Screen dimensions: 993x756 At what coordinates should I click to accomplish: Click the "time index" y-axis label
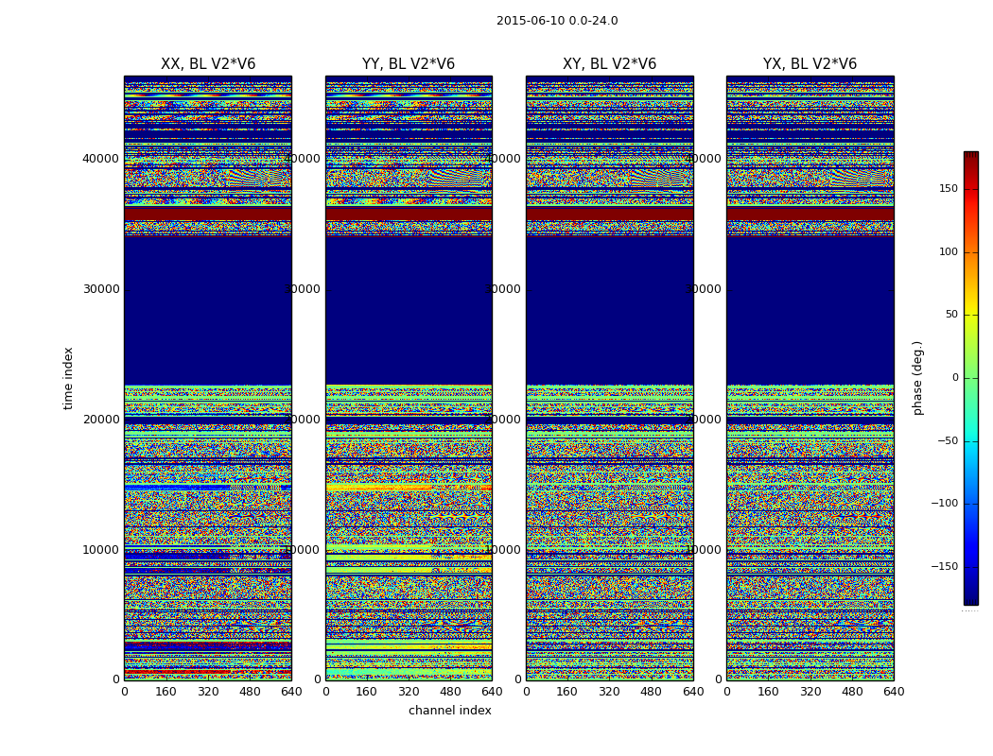pos(68,377)
